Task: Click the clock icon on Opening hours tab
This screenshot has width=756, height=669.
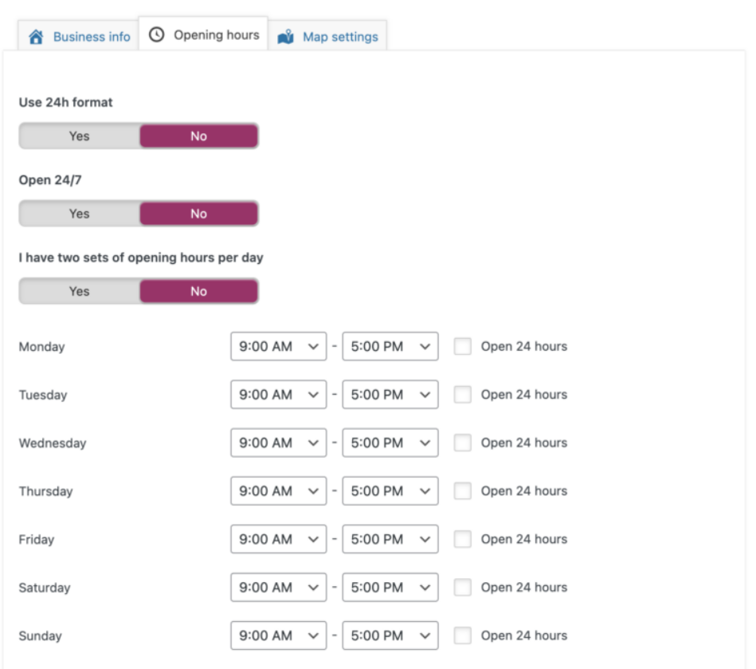Action: [x=157, y=33]
